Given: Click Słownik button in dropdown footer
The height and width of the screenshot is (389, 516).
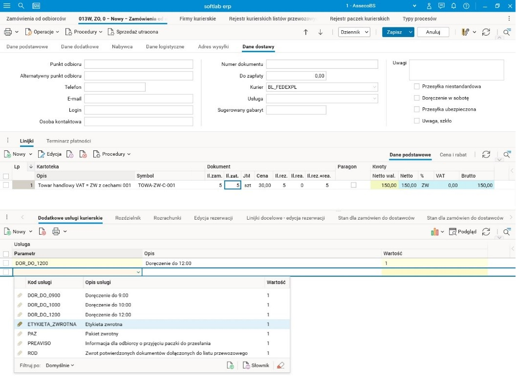Looking at the screenshot, I should (x=256, y=365).
